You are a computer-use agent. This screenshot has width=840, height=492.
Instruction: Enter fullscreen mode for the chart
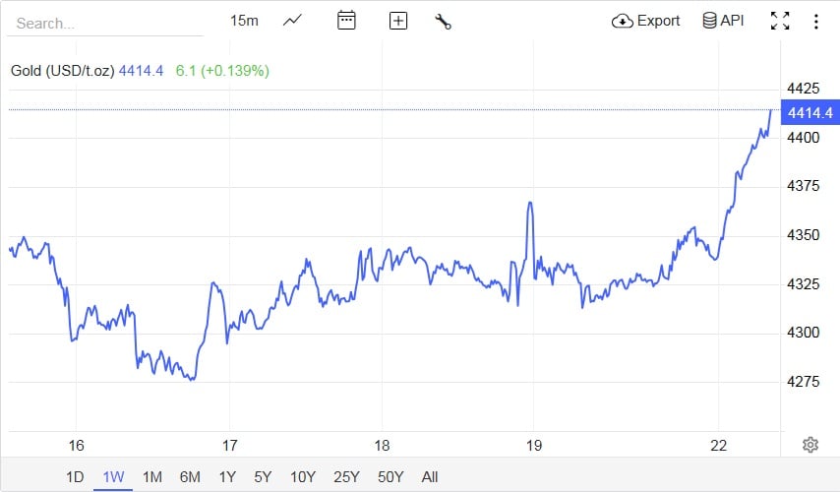pos(780,21)
